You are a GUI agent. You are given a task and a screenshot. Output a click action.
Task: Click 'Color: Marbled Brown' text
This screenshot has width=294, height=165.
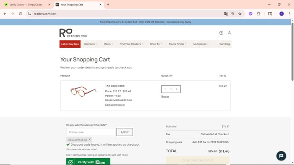(x=119, y=100)
